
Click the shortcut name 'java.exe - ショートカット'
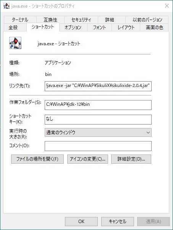click(x=59, y=44)
